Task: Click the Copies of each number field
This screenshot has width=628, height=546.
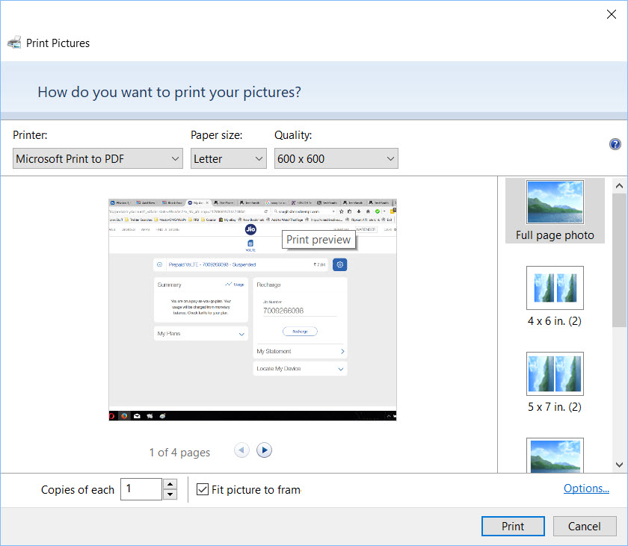Action: [x=141, y=488]
